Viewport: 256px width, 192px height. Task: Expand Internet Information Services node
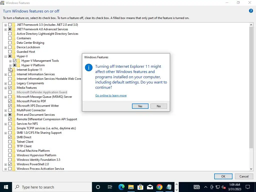[5, 74]
